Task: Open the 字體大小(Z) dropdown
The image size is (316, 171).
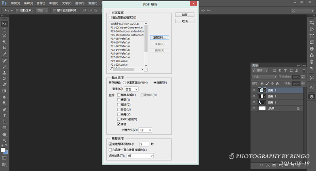Action: tap(145, 130)
